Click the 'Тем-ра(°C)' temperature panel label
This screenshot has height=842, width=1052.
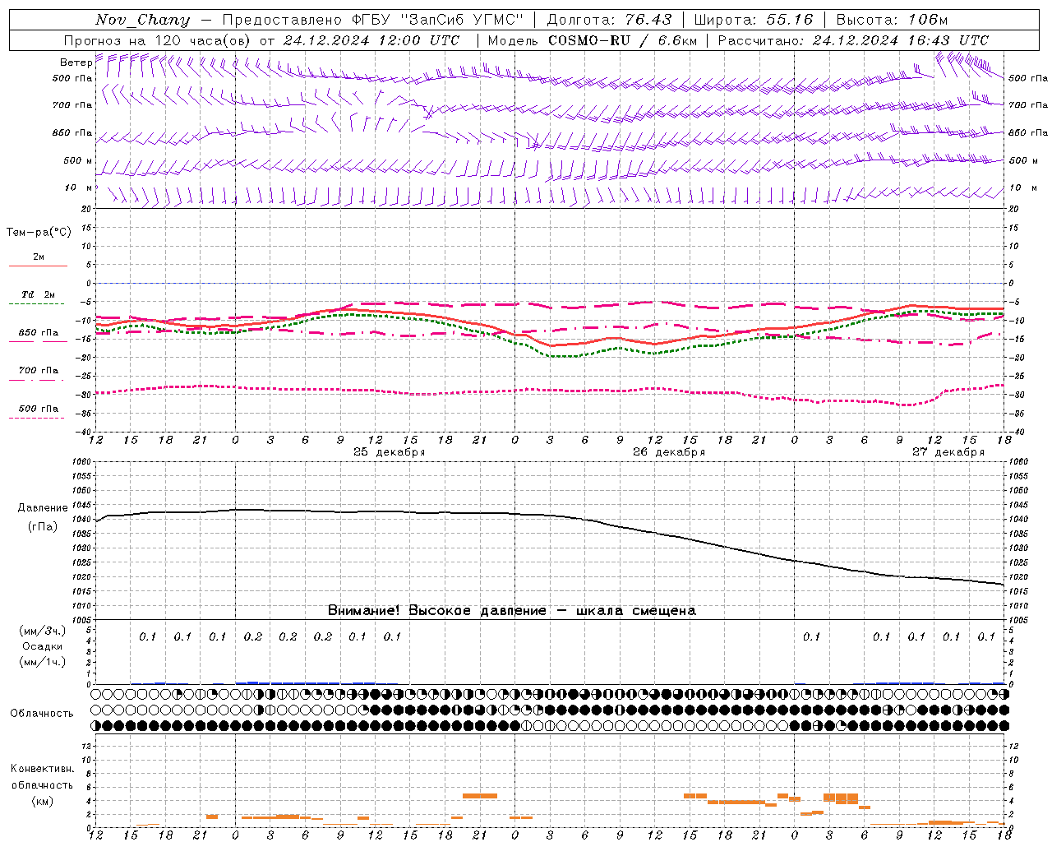click(39, 233)
